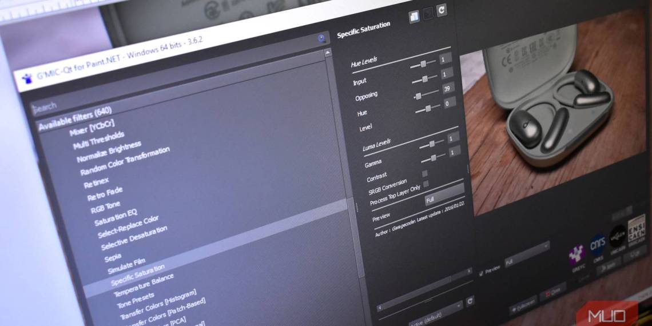Click the reset parameters refresh icon
The width and height of the screenshot is (652, 326).
[441, 10]
